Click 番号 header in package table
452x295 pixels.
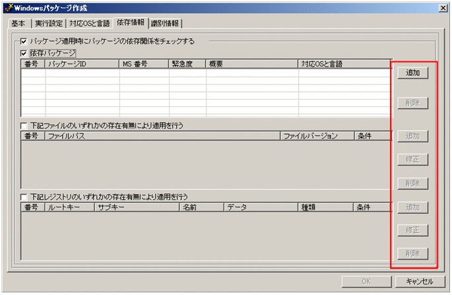[33, 64]
